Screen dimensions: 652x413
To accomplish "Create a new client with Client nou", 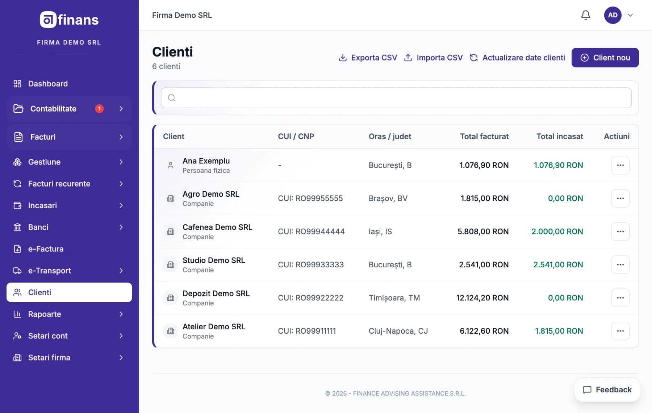I will (605, 58).
